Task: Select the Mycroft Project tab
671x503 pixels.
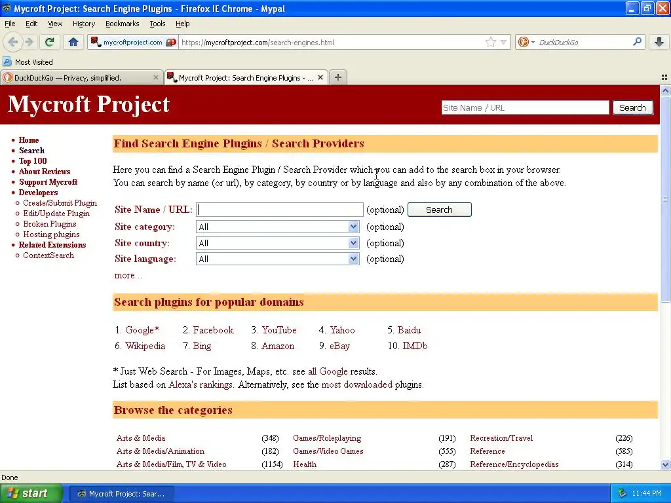Action: tap(246, 77)
